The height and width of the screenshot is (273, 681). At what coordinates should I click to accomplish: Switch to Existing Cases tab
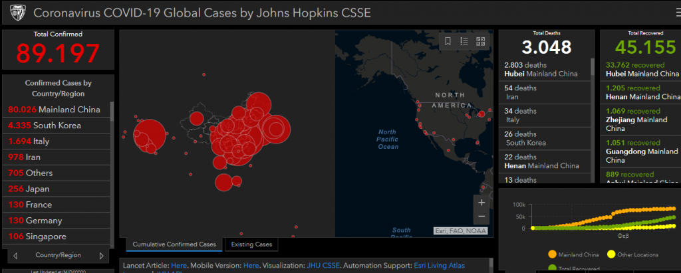click(251, 244)
